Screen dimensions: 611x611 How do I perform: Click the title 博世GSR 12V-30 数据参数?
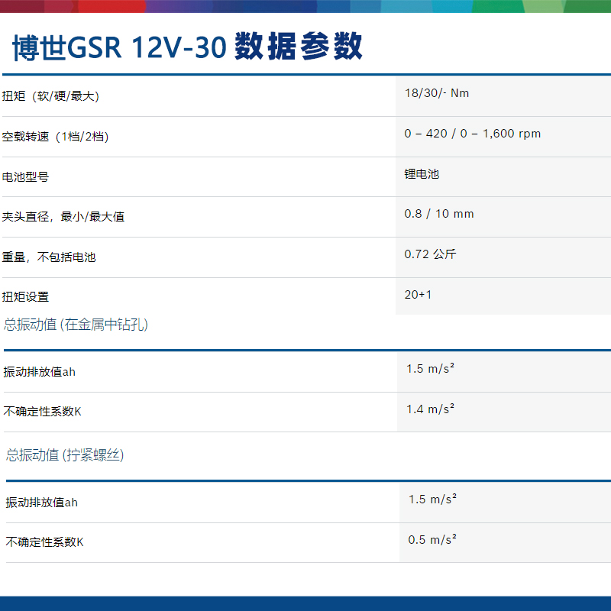pos(187,47)
